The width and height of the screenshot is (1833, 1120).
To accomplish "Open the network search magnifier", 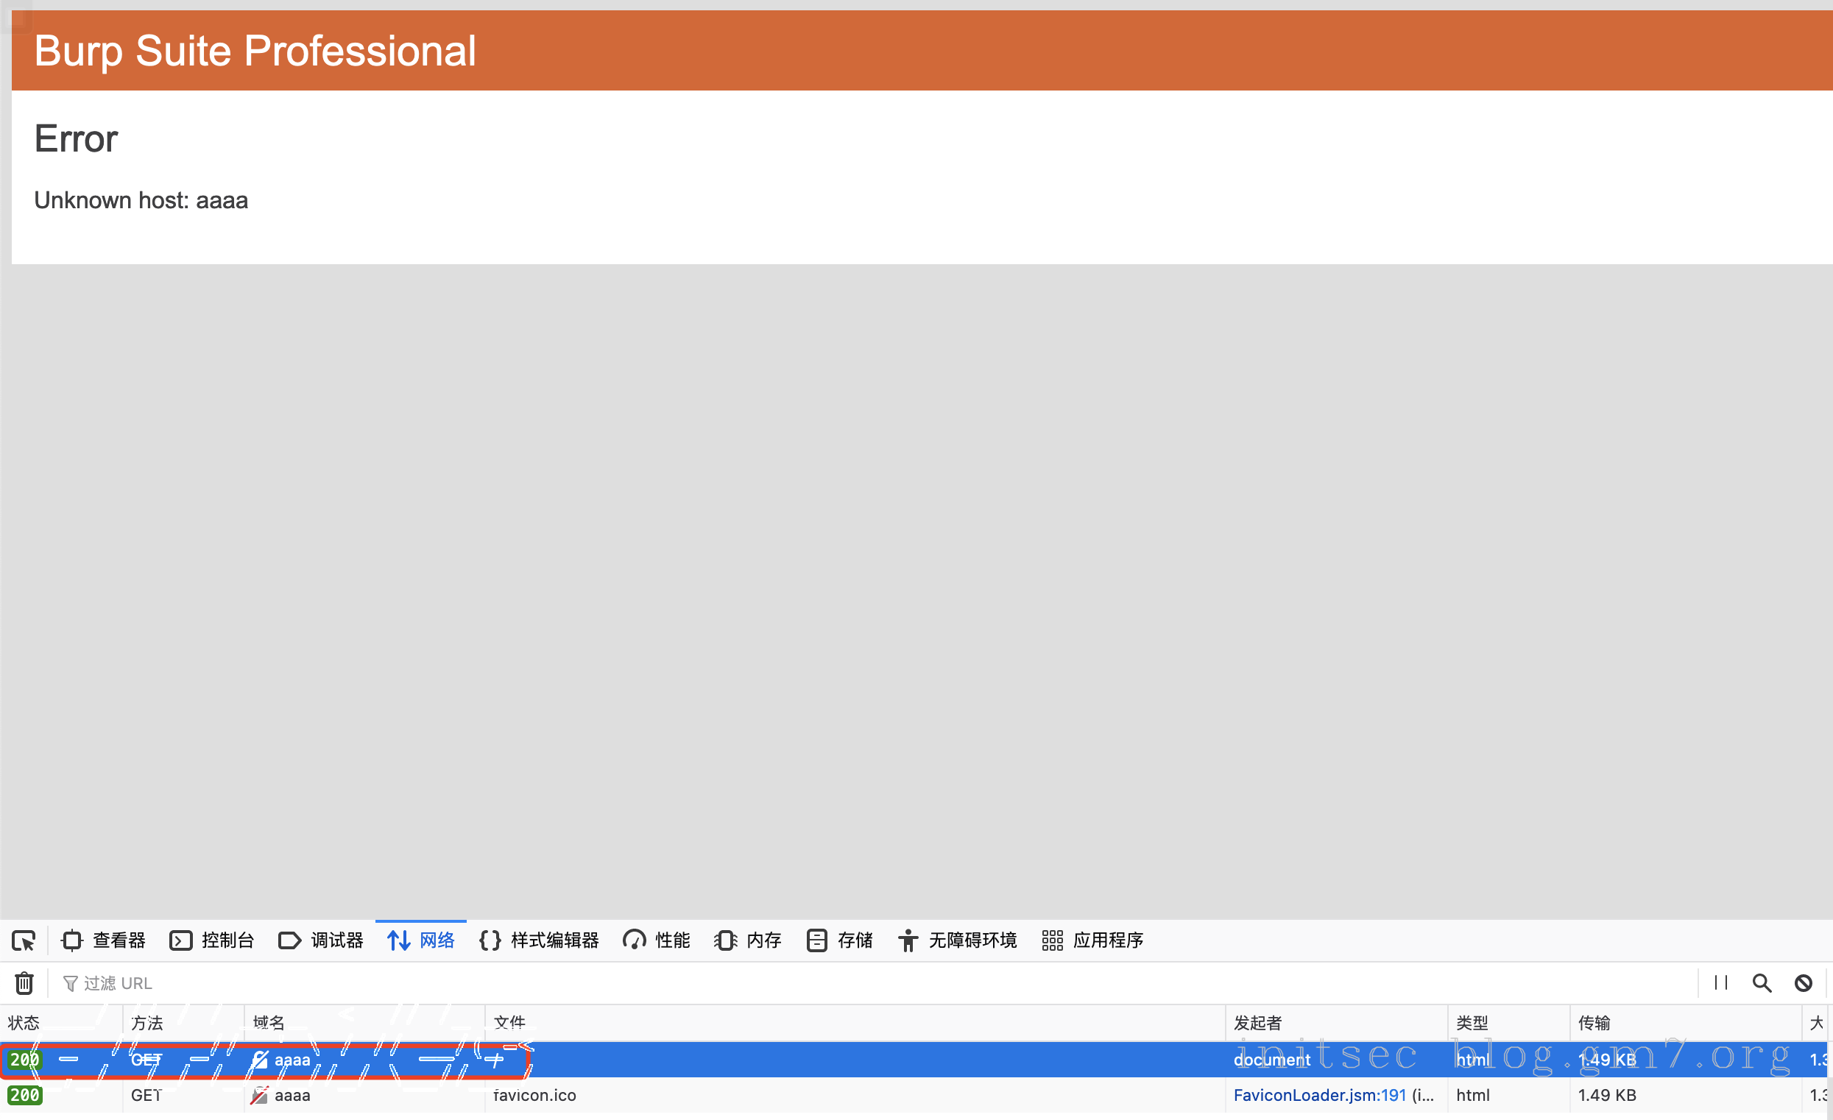I will 1762,983.
